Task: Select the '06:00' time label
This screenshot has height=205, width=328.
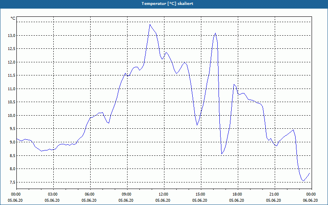Action: pos(90,194)
